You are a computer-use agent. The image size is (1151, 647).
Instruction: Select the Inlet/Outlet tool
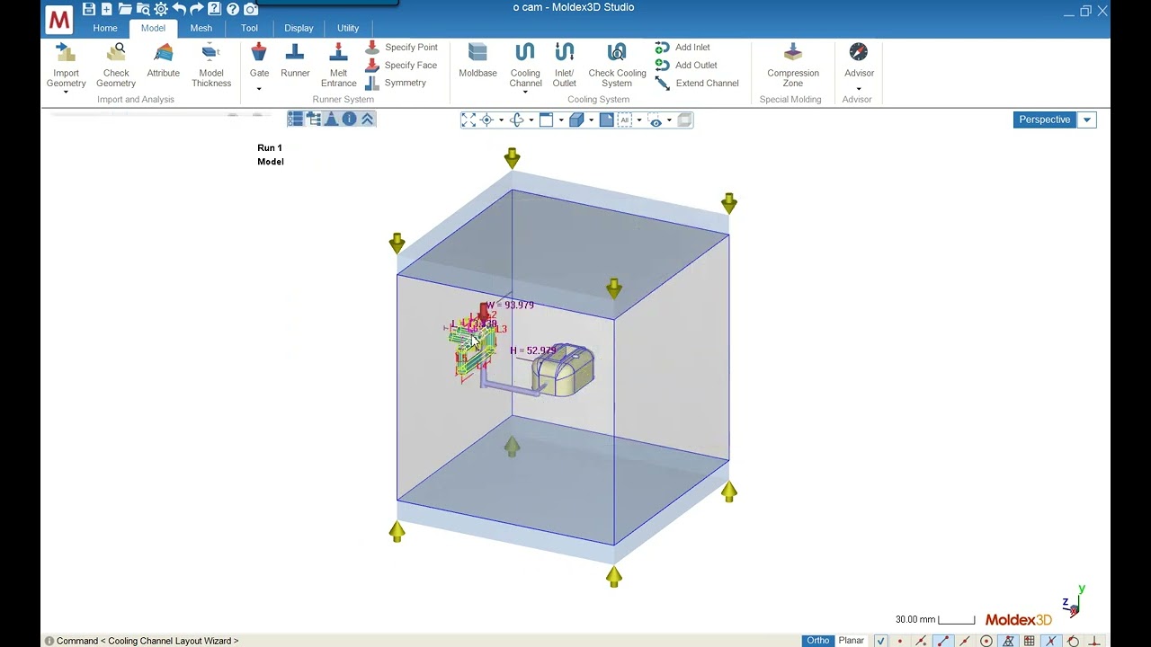565,65
